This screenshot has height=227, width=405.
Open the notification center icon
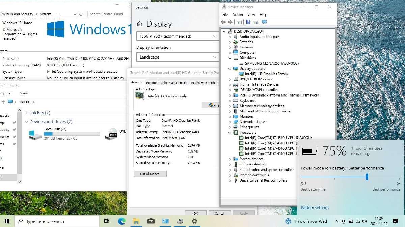[x=395, y=221]
